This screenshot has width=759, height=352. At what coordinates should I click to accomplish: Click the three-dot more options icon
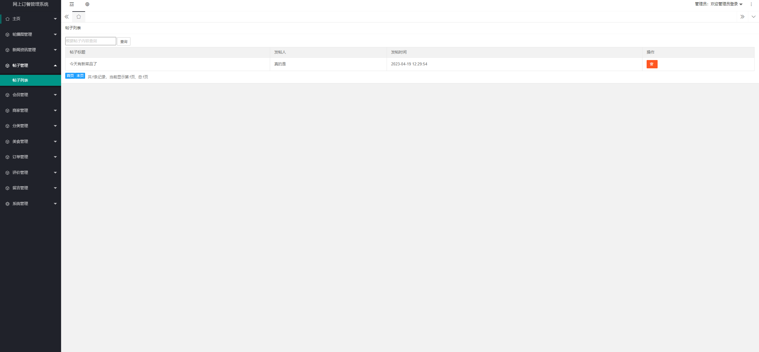751,4
